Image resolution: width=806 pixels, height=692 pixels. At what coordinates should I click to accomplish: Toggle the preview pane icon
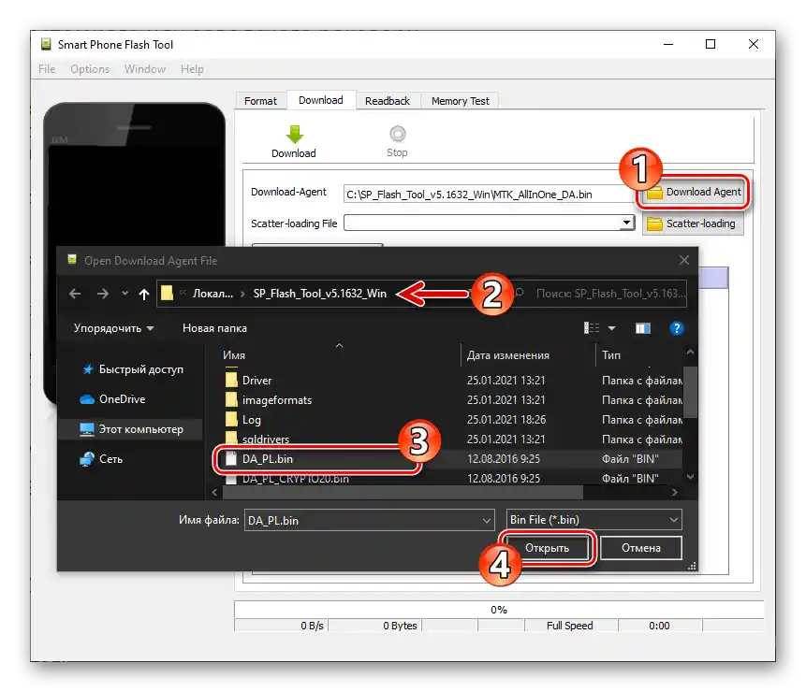click(643, 328)
